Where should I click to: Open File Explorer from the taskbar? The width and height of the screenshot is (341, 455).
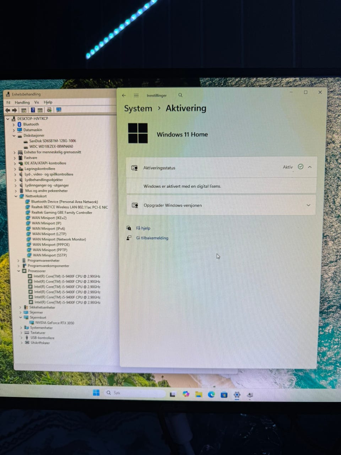(x=199, y=394)
